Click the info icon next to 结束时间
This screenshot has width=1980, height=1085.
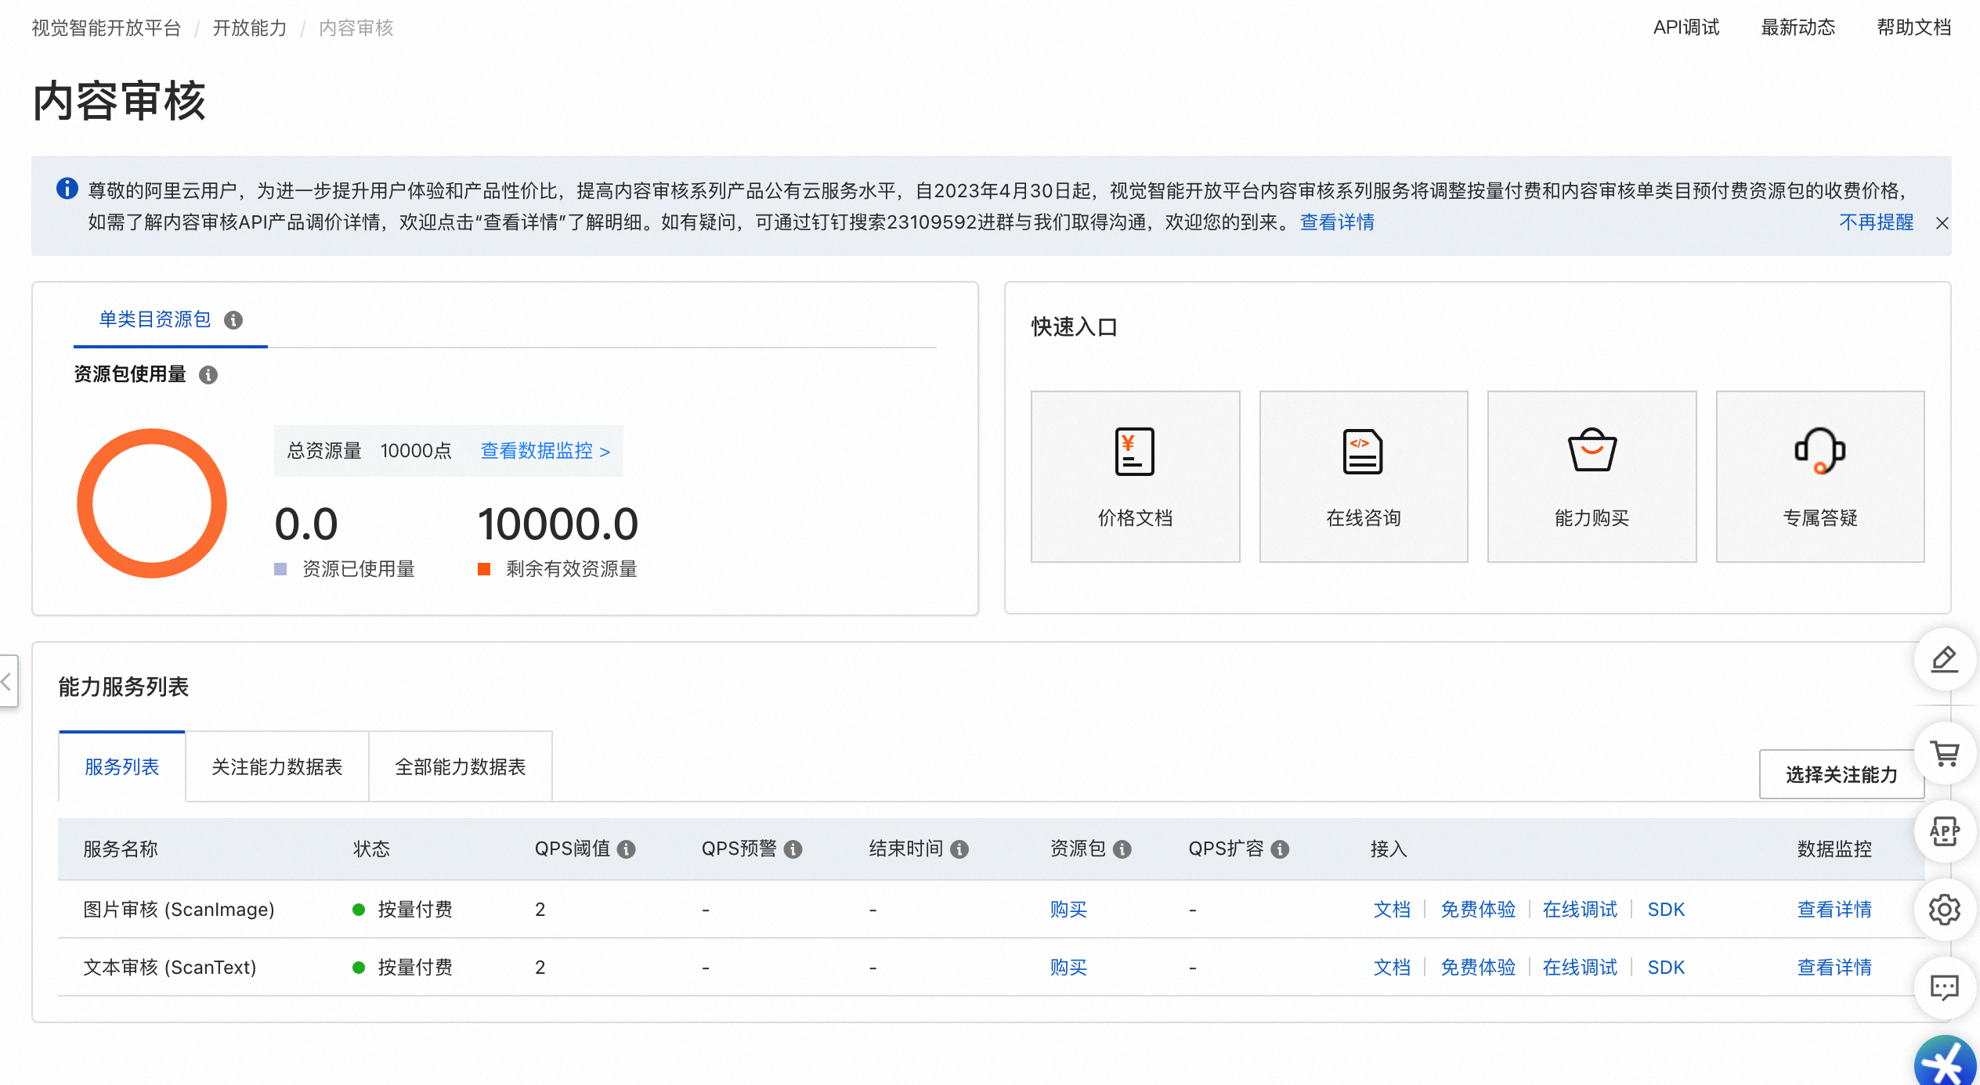click(x=959, y=849)
